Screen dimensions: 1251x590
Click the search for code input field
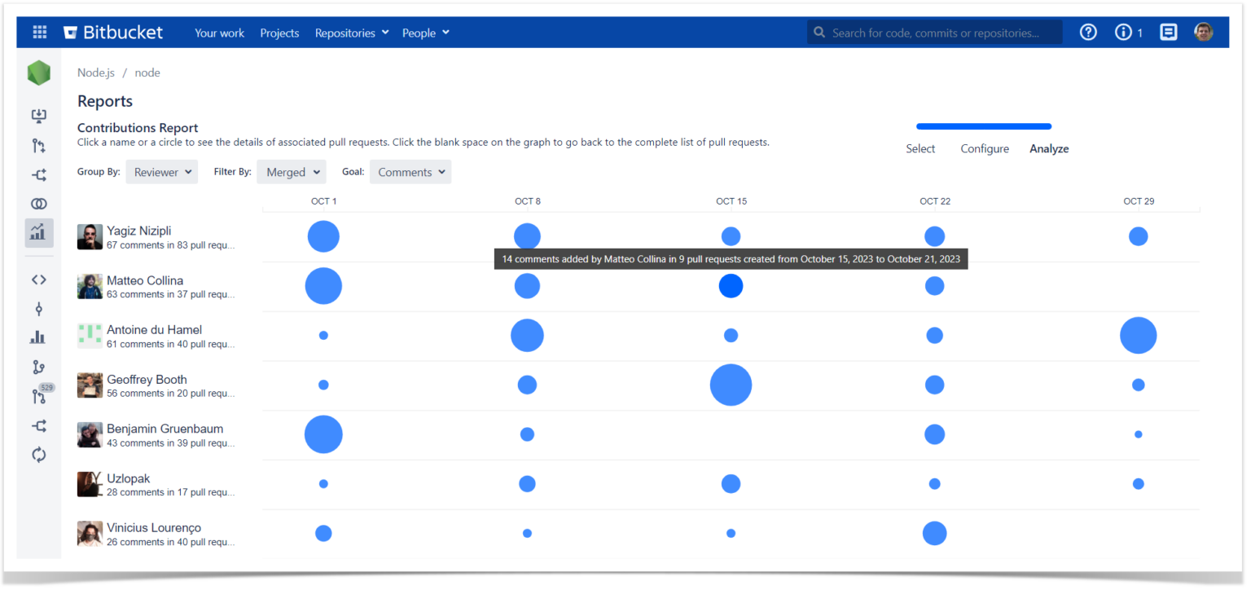point(934,32)
